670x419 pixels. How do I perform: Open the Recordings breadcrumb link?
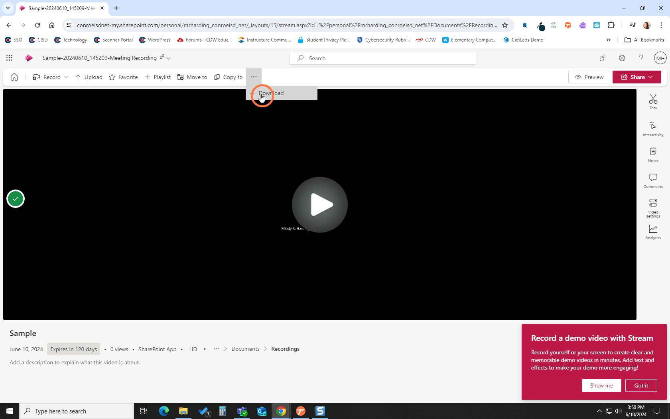coord(285,349)
